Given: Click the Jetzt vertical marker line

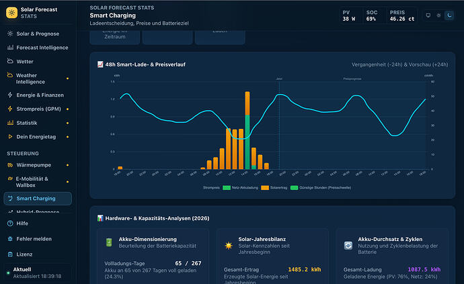Looking at the screenshot, I should tap(279, 126).
